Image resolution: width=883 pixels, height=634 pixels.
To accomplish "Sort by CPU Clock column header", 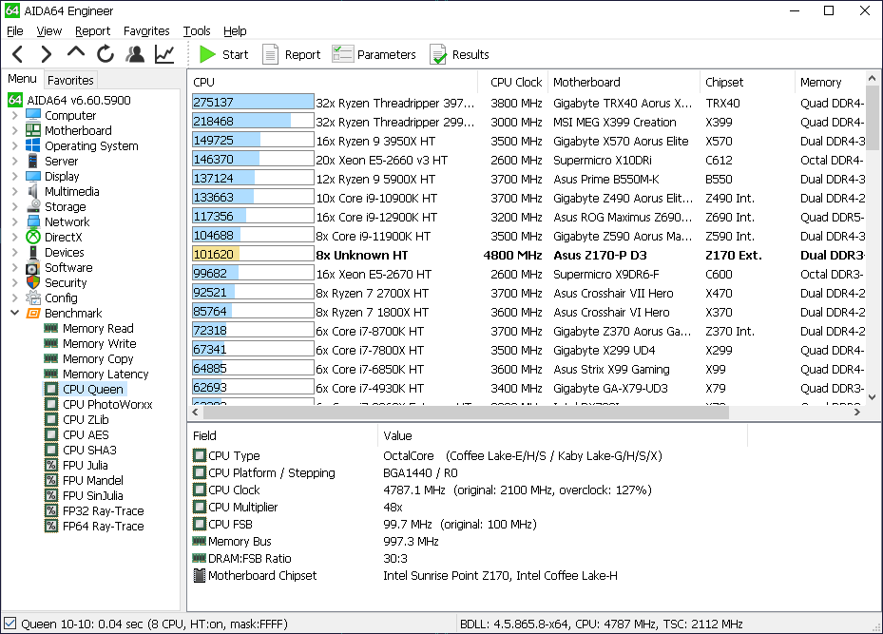I will pyautogui.click(x=515, y=82).
